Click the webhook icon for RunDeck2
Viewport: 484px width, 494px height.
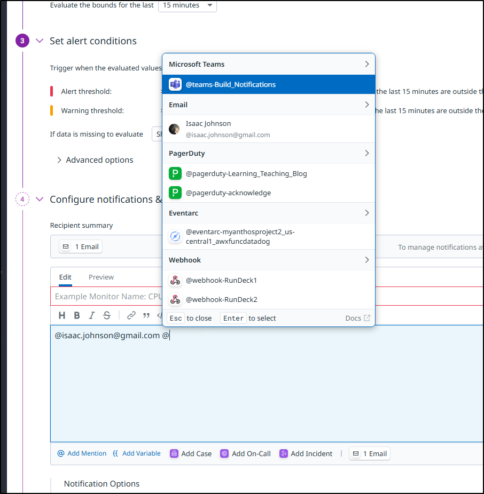click(x=175, y=299)
